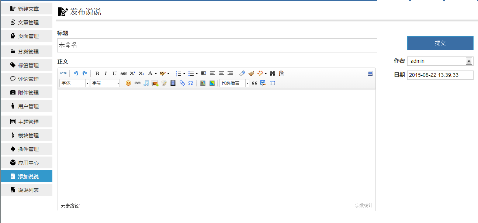Insert an emoticon with the smiley icon

click(128, 83)
